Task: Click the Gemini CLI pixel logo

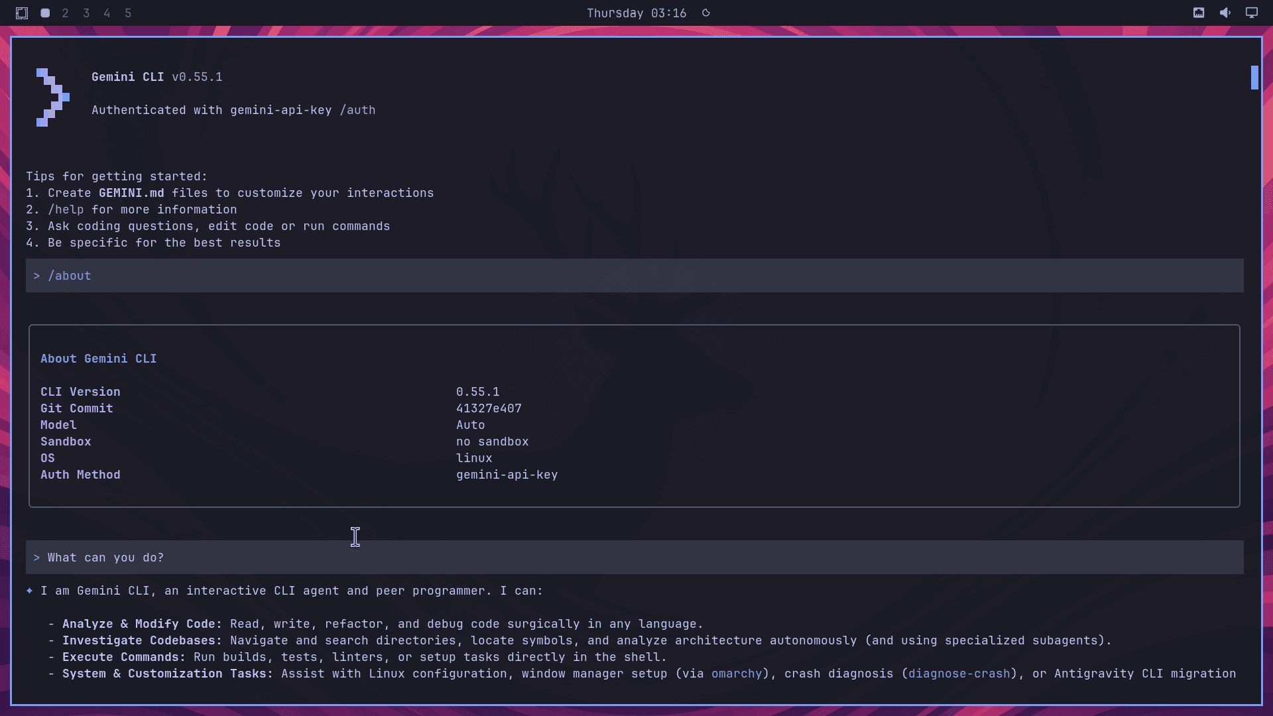Action: (53, 97)
